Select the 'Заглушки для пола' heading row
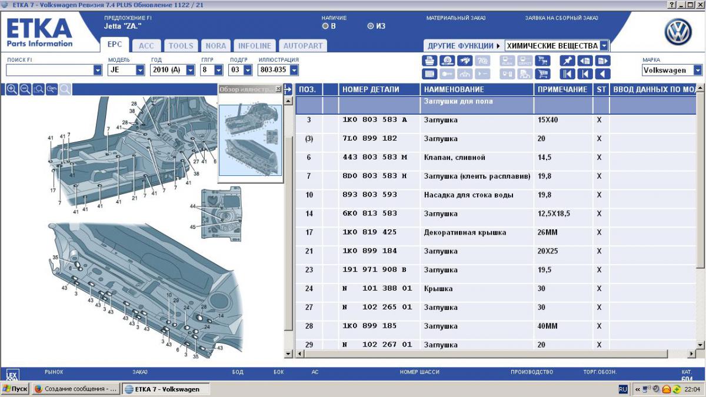This screenshot has width=706, height=397. tap(495, 105)
